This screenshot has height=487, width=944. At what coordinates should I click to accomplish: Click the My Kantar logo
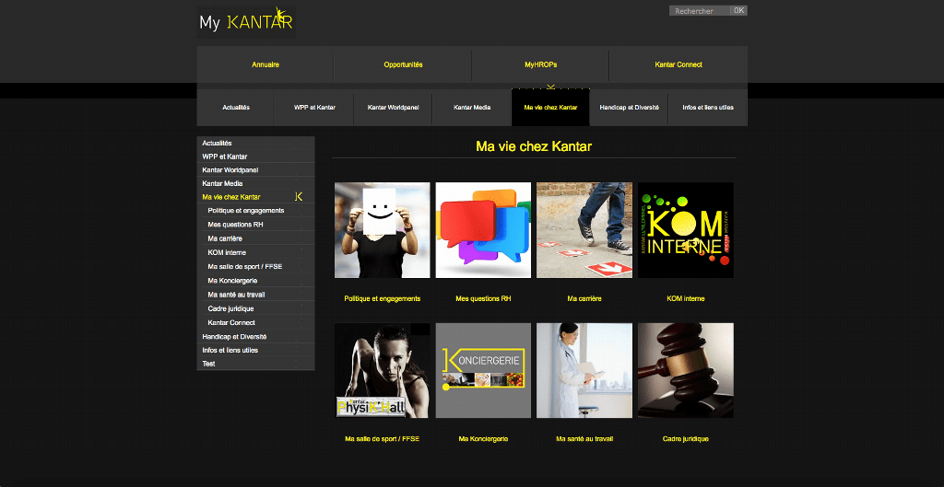pos(245,22)
